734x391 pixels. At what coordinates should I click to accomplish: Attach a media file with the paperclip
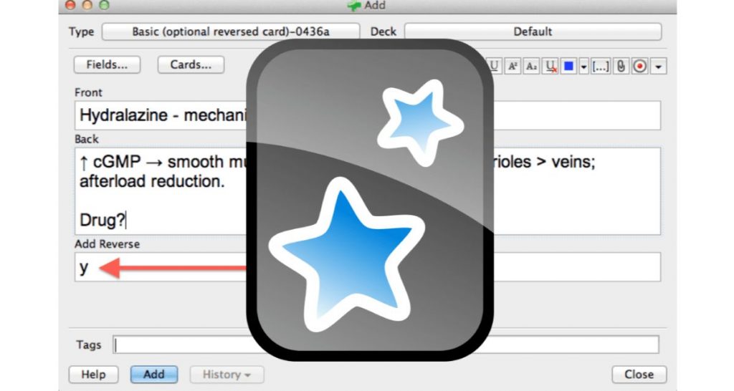tap(621, 66)
